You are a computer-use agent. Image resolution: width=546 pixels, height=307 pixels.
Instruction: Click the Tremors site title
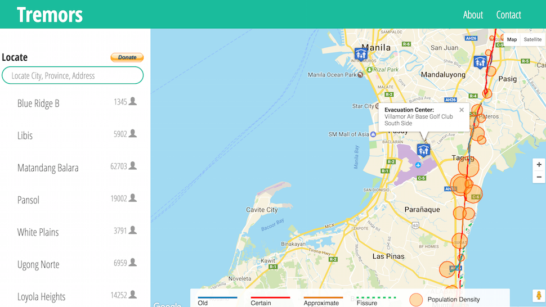point(50,15)
